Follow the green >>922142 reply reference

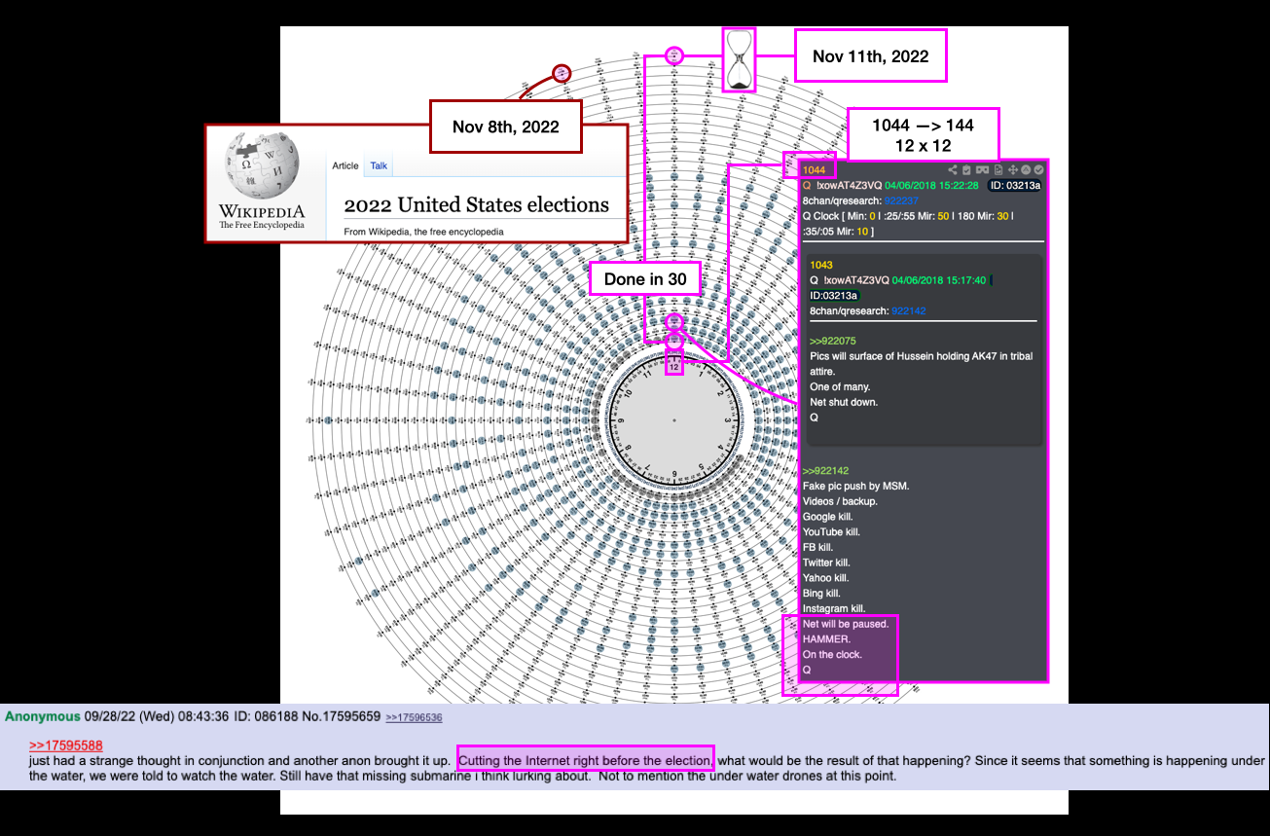point(826,471)
